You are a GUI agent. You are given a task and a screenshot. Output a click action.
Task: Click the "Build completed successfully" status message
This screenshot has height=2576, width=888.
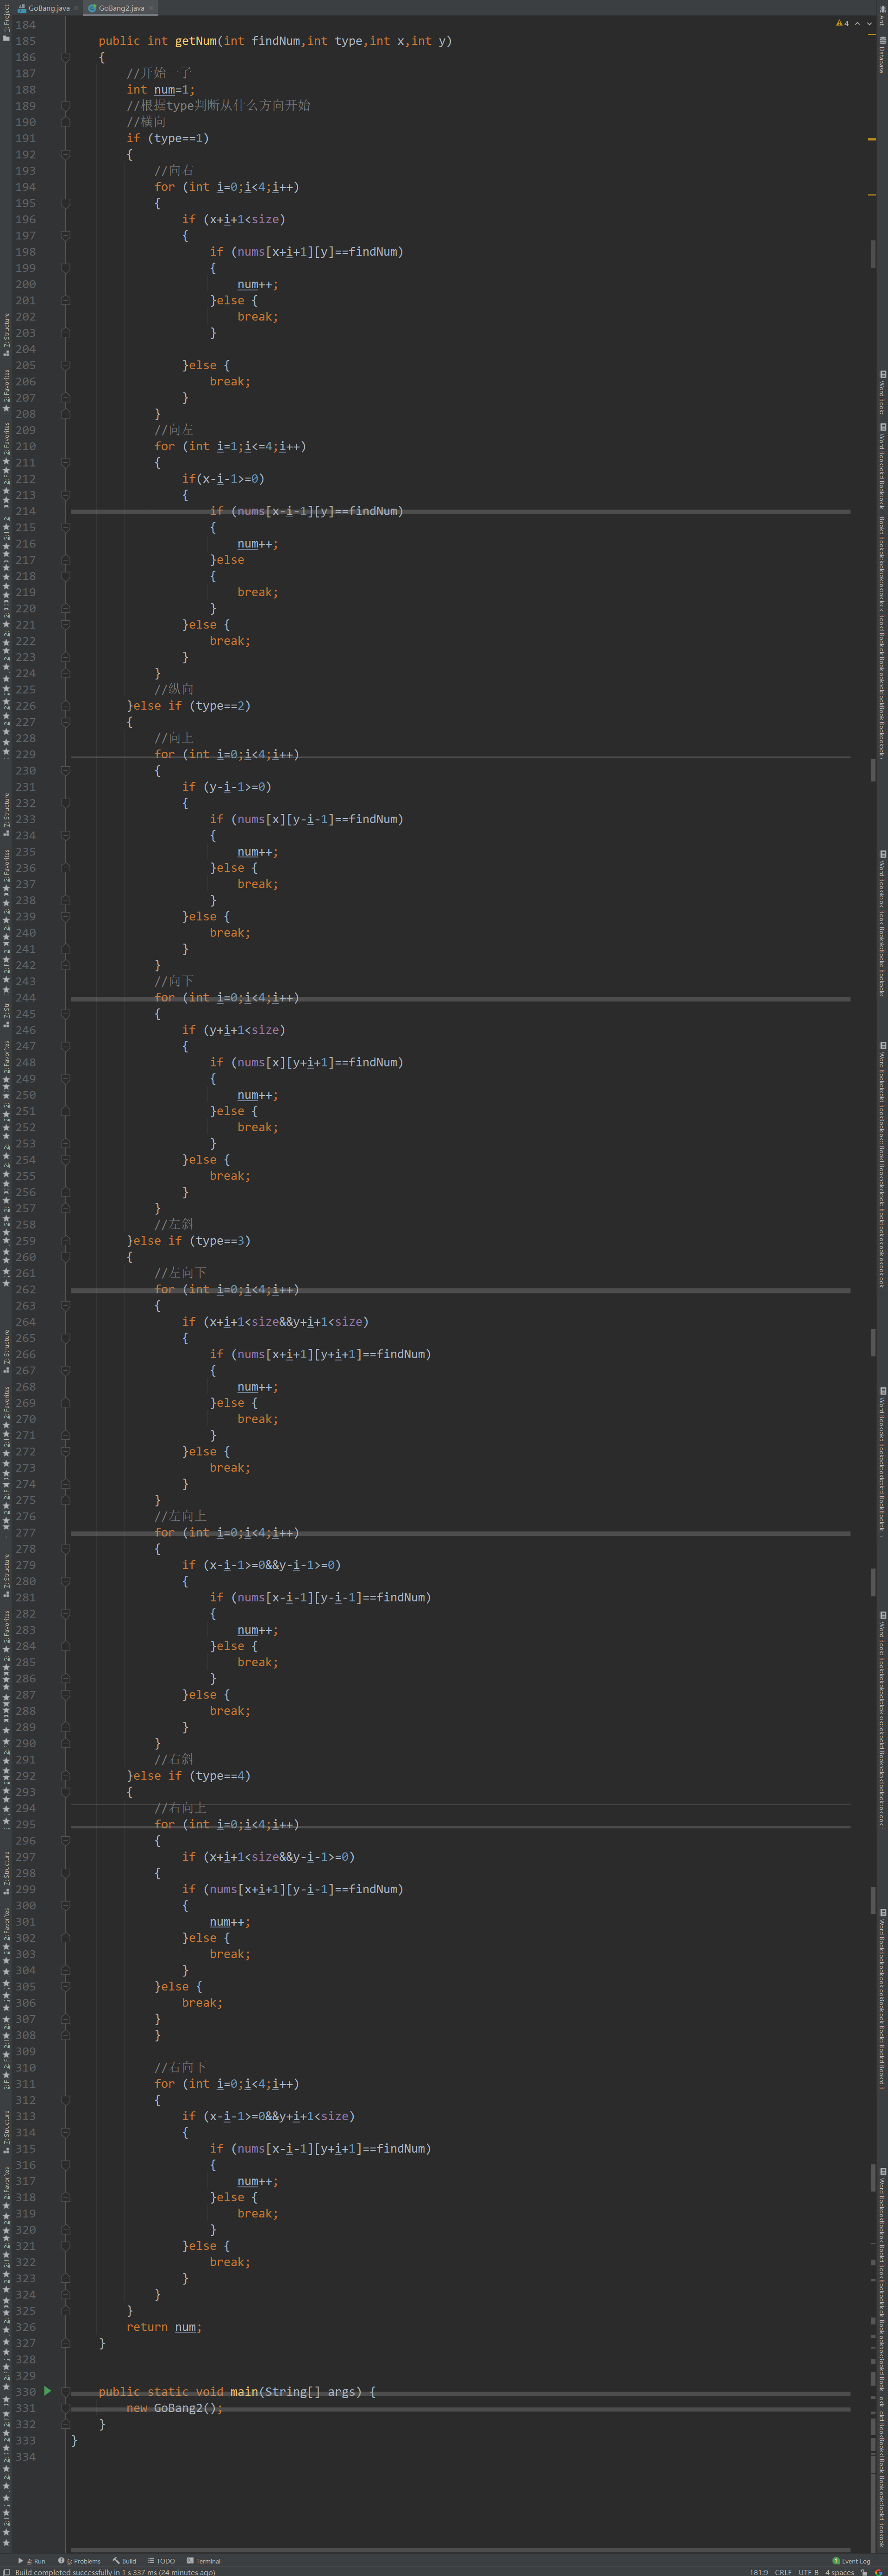coord(115,2572)
